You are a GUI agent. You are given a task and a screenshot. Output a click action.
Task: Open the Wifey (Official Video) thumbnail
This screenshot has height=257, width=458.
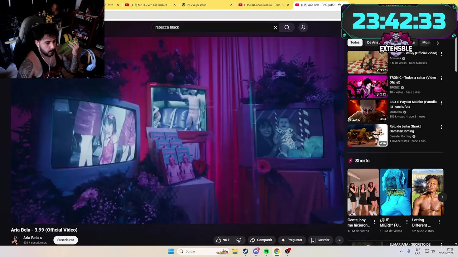coord(367,62)
